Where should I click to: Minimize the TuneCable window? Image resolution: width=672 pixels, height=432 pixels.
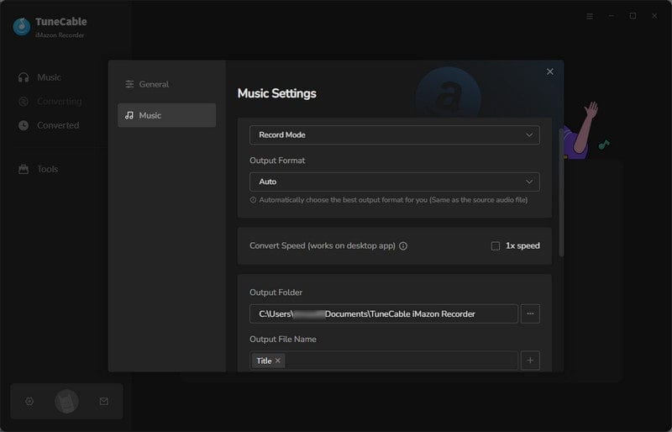pyautogui.click(x=612, y=16)
